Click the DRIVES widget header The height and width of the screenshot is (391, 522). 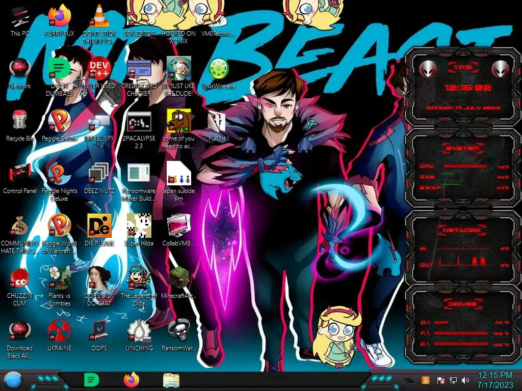[463, 304]
